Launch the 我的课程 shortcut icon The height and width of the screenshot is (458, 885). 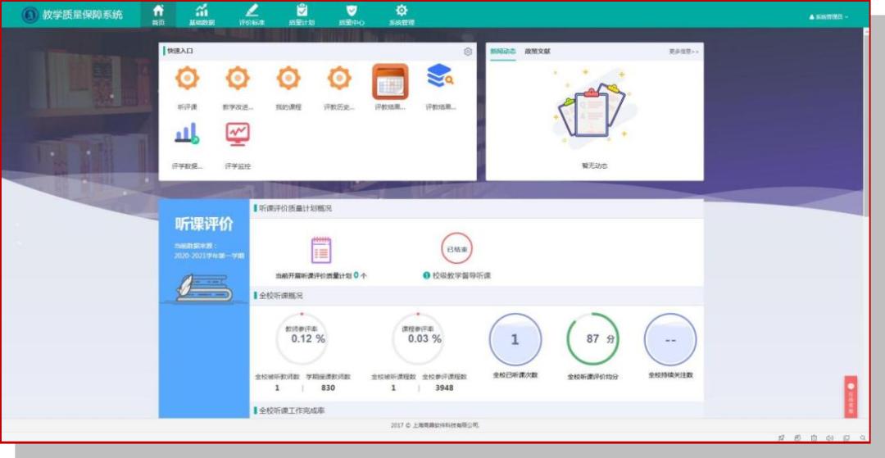(x=288, y=79)
